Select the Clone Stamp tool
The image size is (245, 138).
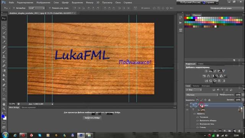(x=4, y=56)
